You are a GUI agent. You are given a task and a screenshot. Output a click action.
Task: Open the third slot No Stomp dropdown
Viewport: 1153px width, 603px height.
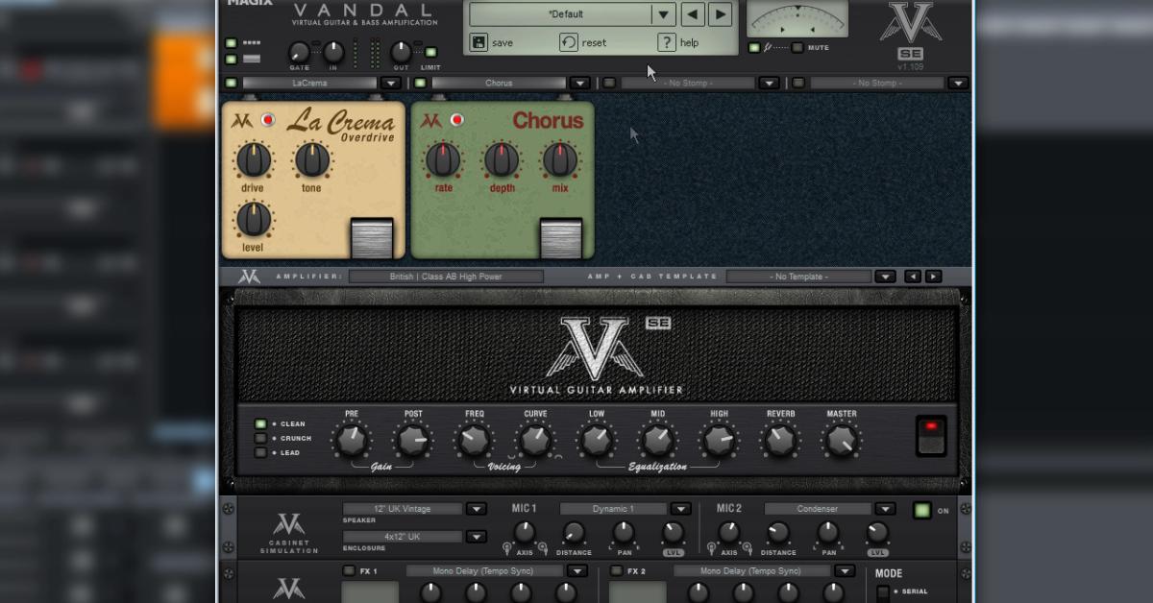click(x=769, y=84)
